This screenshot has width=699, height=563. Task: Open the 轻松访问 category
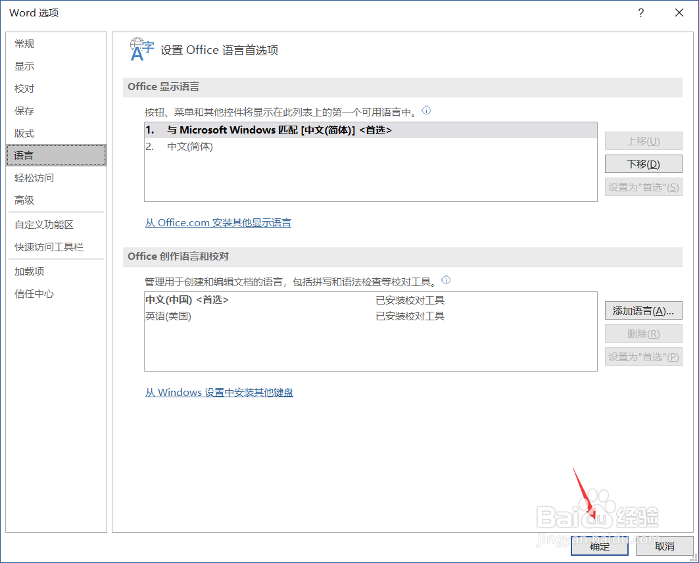[x=56, y=178]
